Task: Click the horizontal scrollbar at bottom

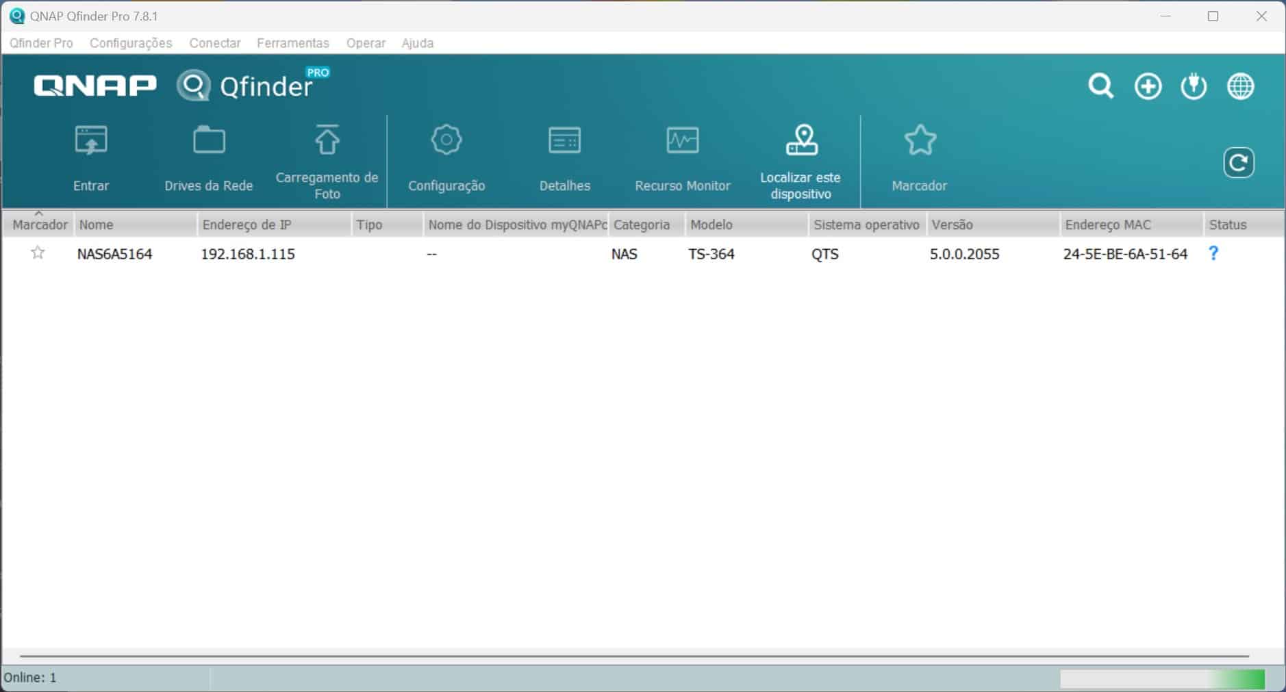Action: pos(634,656)
